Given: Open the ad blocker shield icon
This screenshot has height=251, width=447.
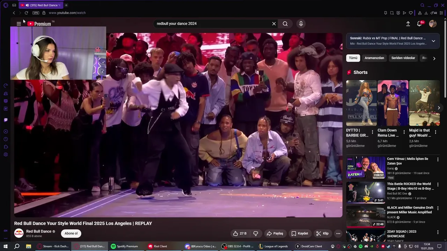Looking at the screenshot, I should coord(398,13).
